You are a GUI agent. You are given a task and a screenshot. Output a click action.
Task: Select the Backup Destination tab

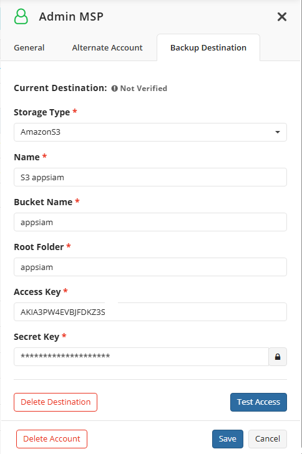[208, 48]
